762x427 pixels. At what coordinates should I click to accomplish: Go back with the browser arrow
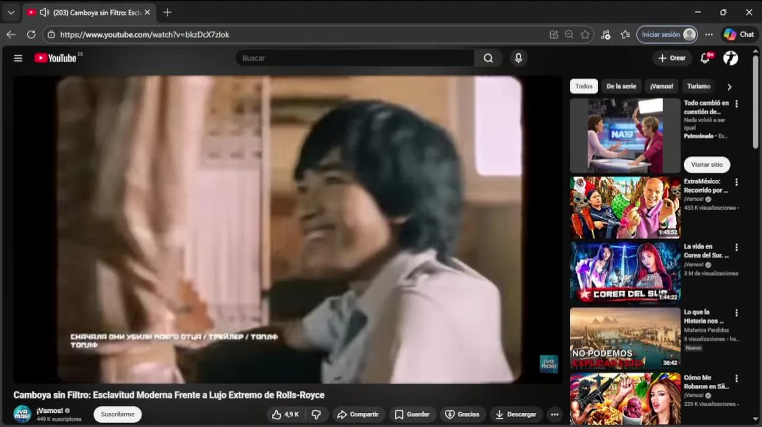pos(11,34)
